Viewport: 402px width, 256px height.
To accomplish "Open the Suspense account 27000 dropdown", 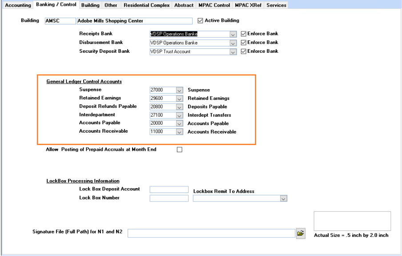I will pyautogui.click(x=179, y=90).
